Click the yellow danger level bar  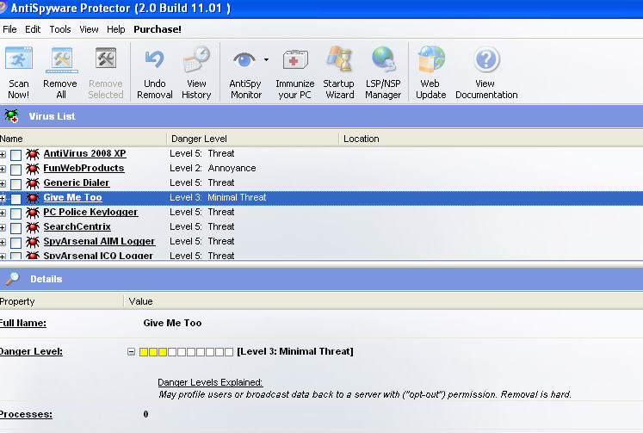click(186, 352)
